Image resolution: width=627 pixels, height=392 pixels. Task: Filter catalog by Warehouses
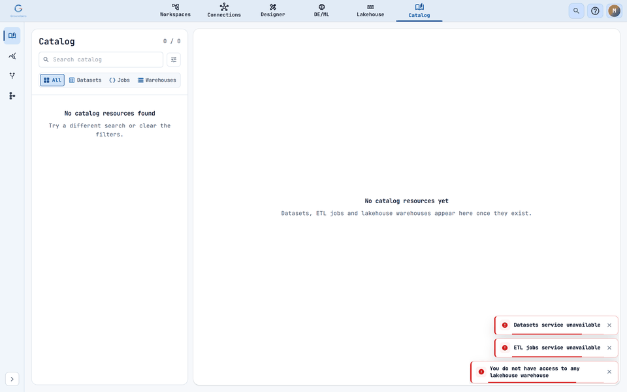click(157, 80)
